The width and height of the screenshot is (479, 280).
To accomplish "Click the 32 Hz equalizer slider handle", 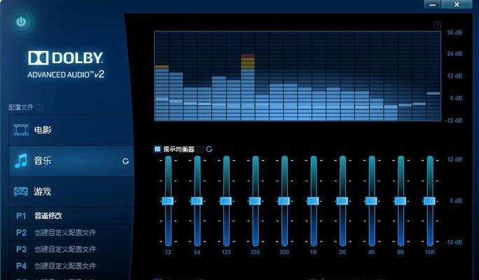I will point(167,201).
